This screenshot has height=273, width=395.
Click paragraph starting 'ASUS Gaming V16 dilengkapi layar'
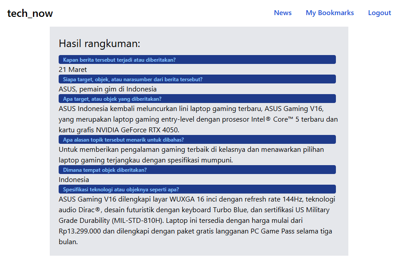click(197, 221)
